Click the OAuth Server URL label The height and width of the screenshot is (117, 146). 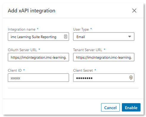[22, 50]
